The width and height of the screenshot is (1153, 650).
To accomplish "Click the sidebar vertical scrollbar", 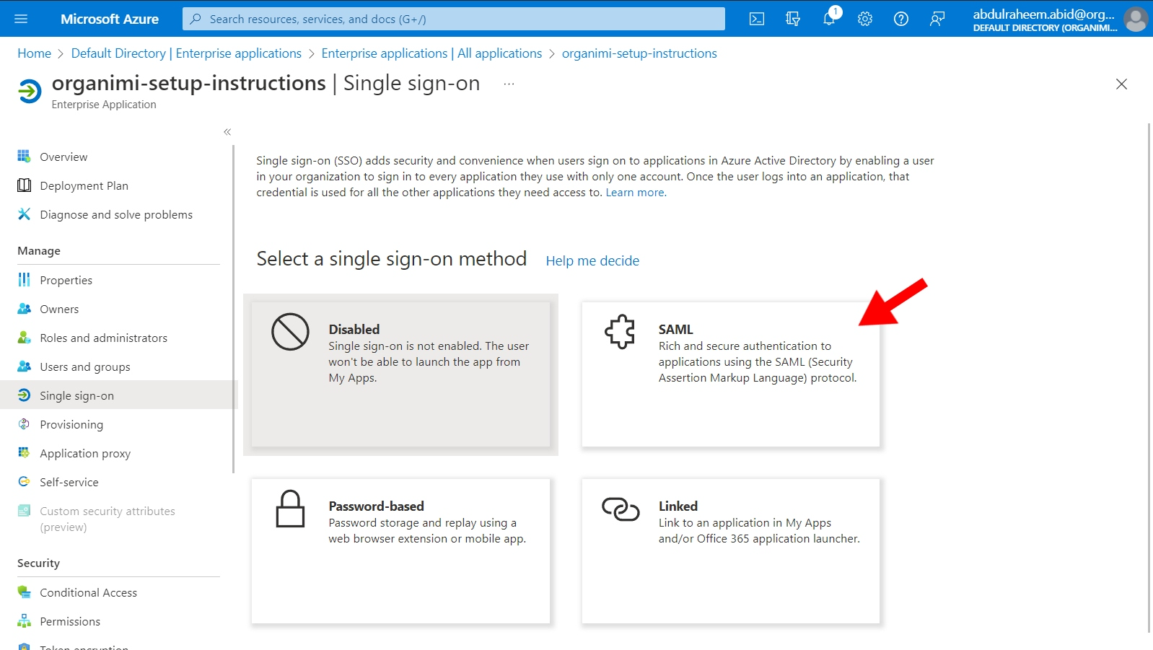I will pos(234,309).
